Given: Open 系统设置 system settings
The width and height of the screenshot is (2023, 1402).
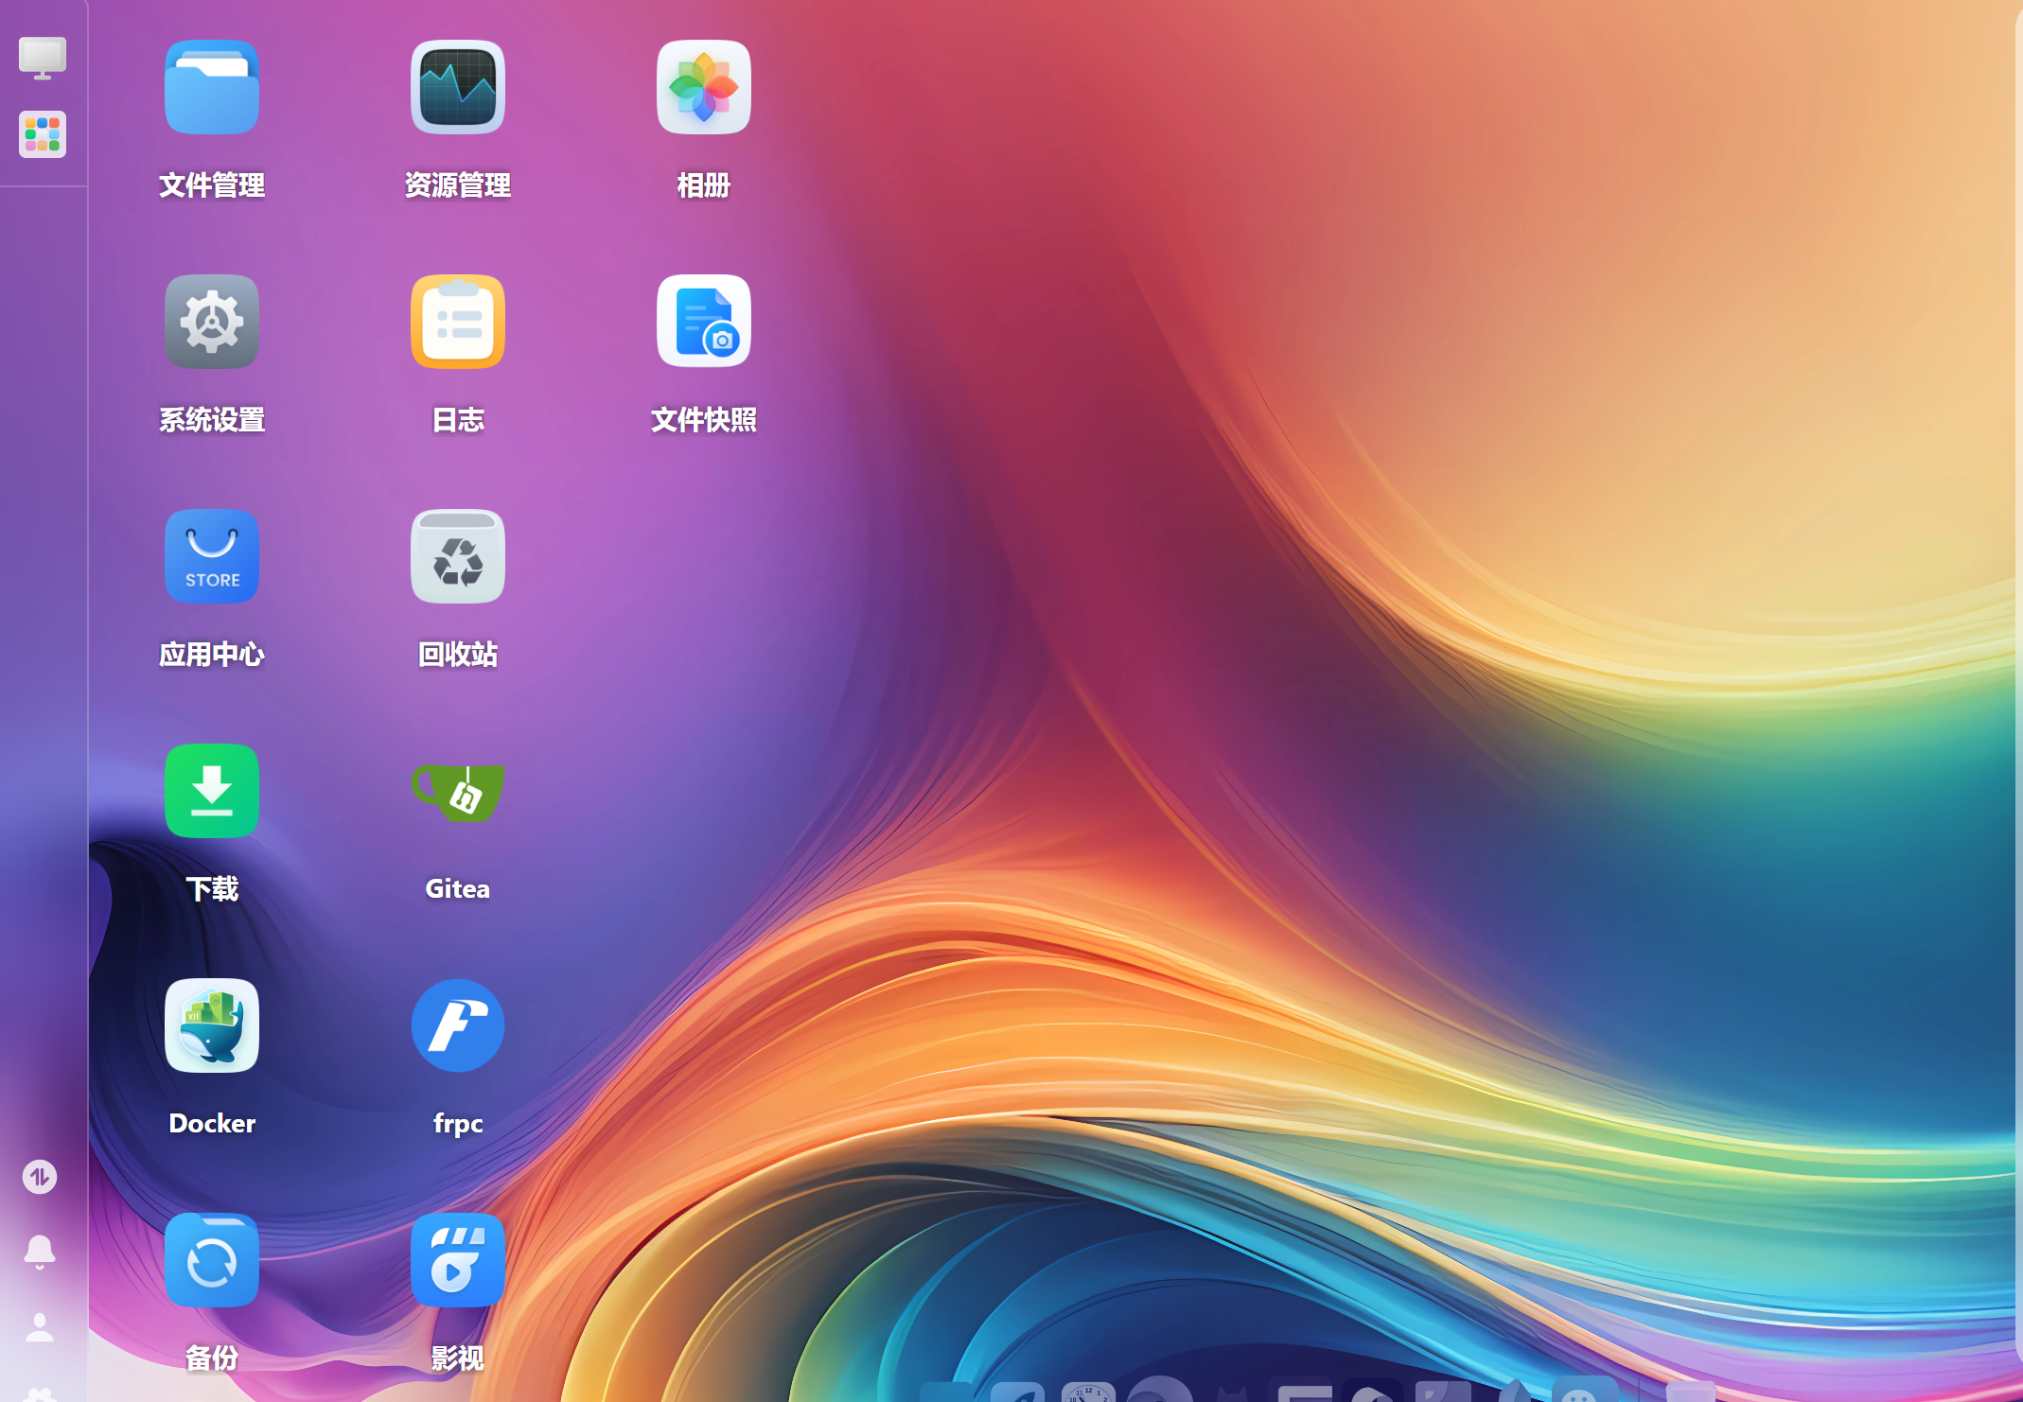Looking at the screenshot, I should pyautogui.click(x=211, y=323).
